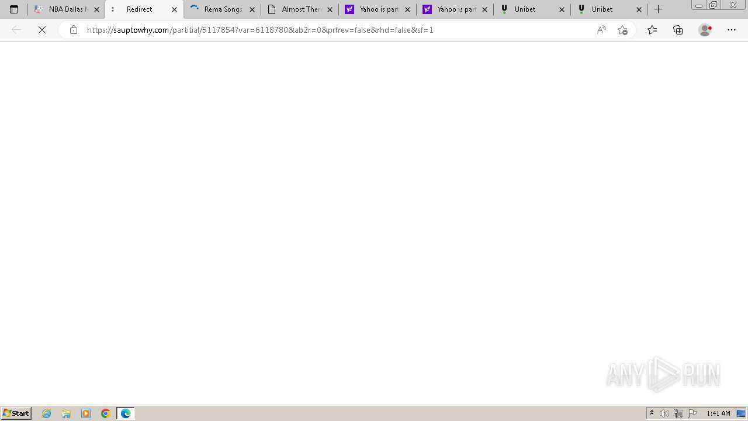748x421 pixels.
Task: Close the second Yahoo tab
Action: pos(484,9)
